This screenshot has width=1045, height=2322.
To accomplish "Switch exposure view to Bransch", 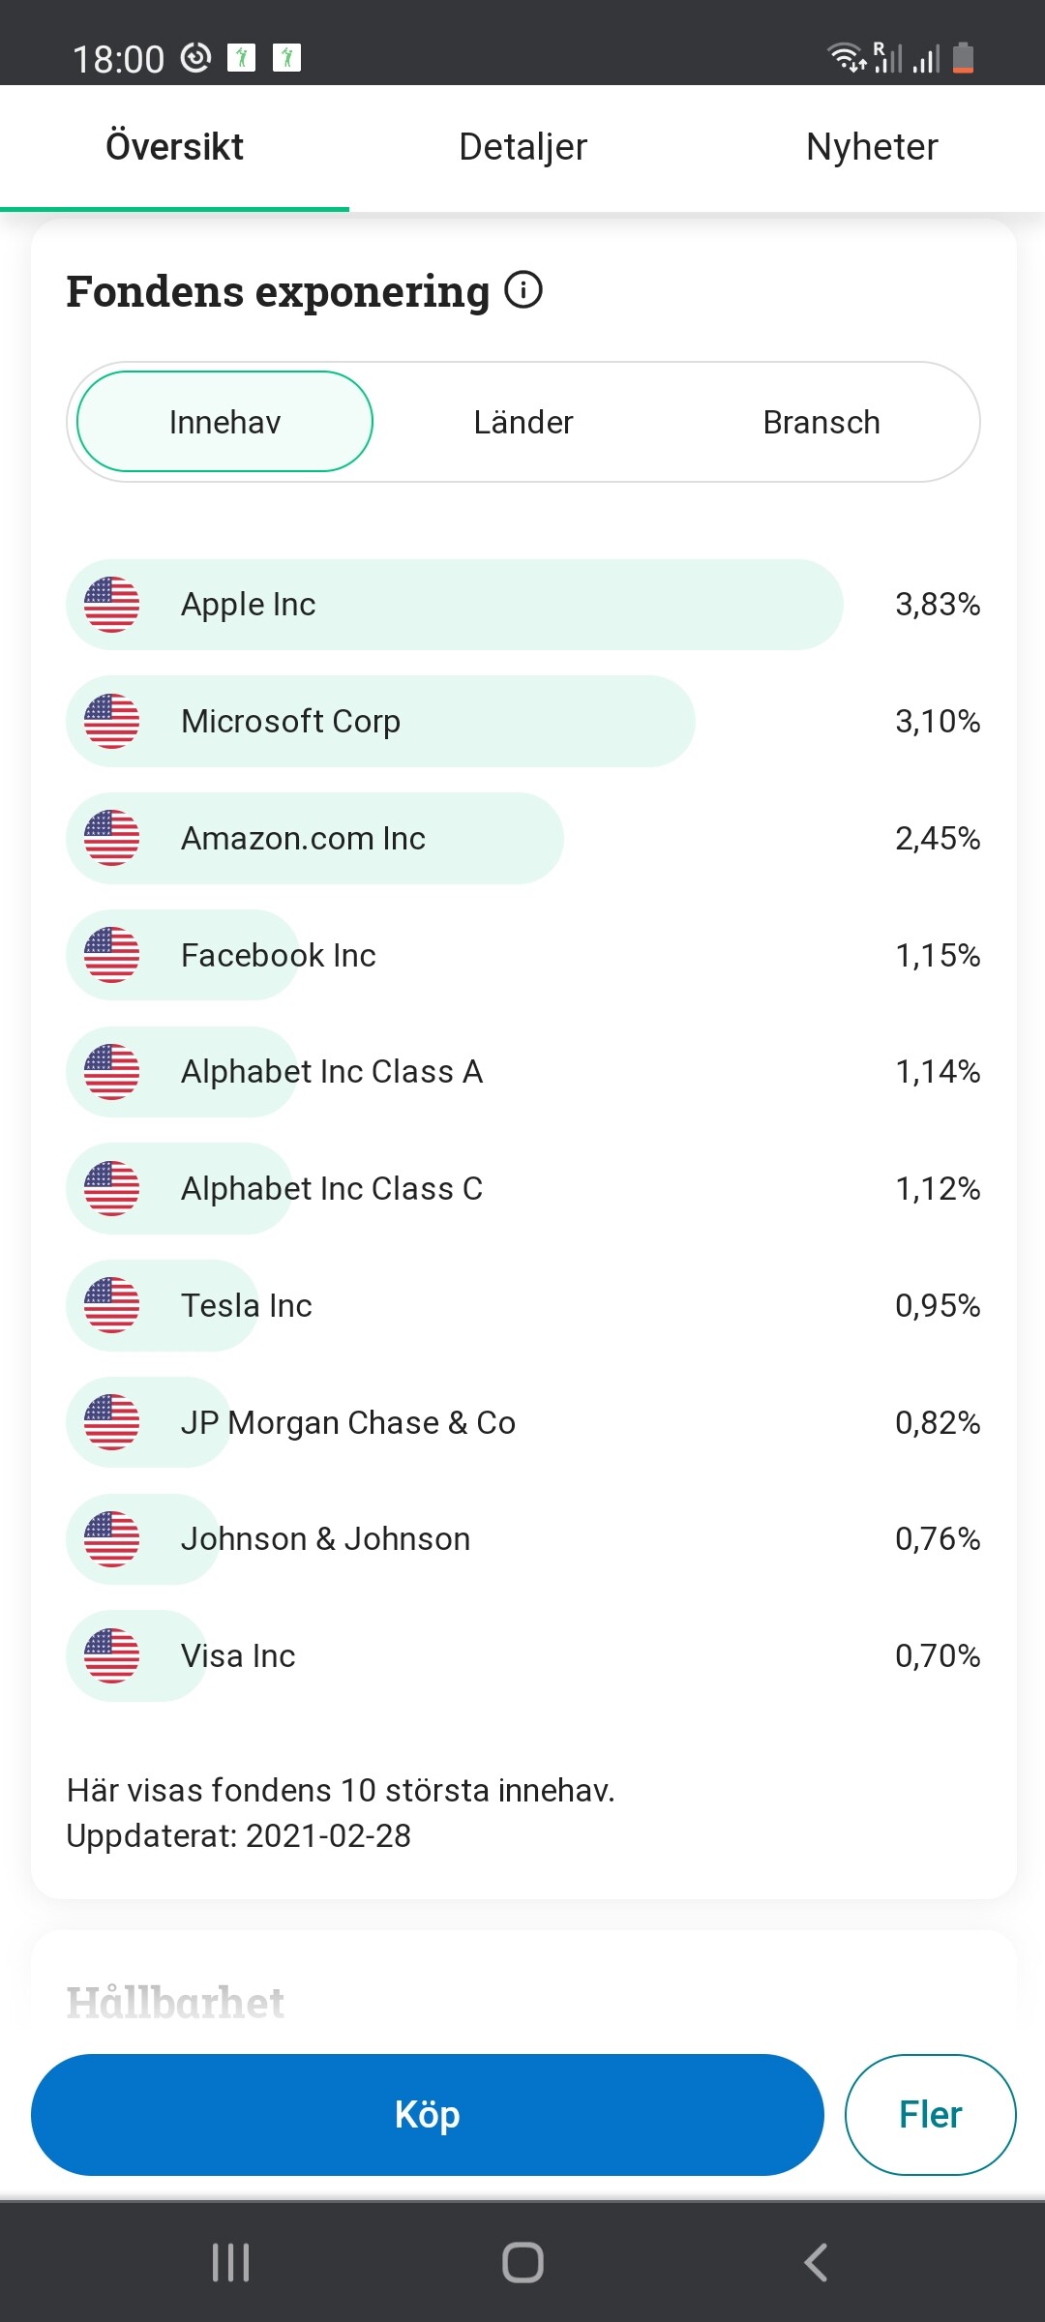I will (x=821, y=422).
